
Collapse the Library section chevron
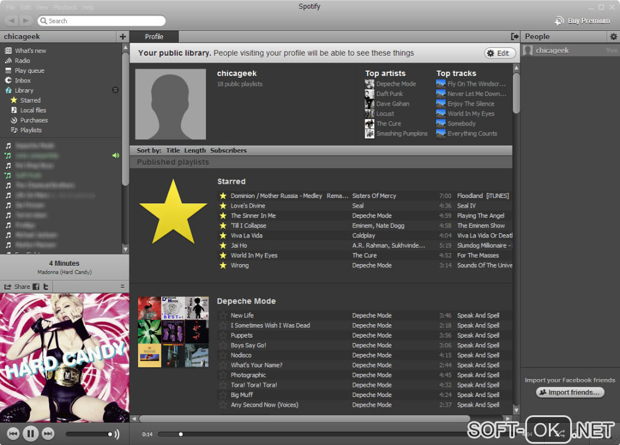click(x=115, y=90)
